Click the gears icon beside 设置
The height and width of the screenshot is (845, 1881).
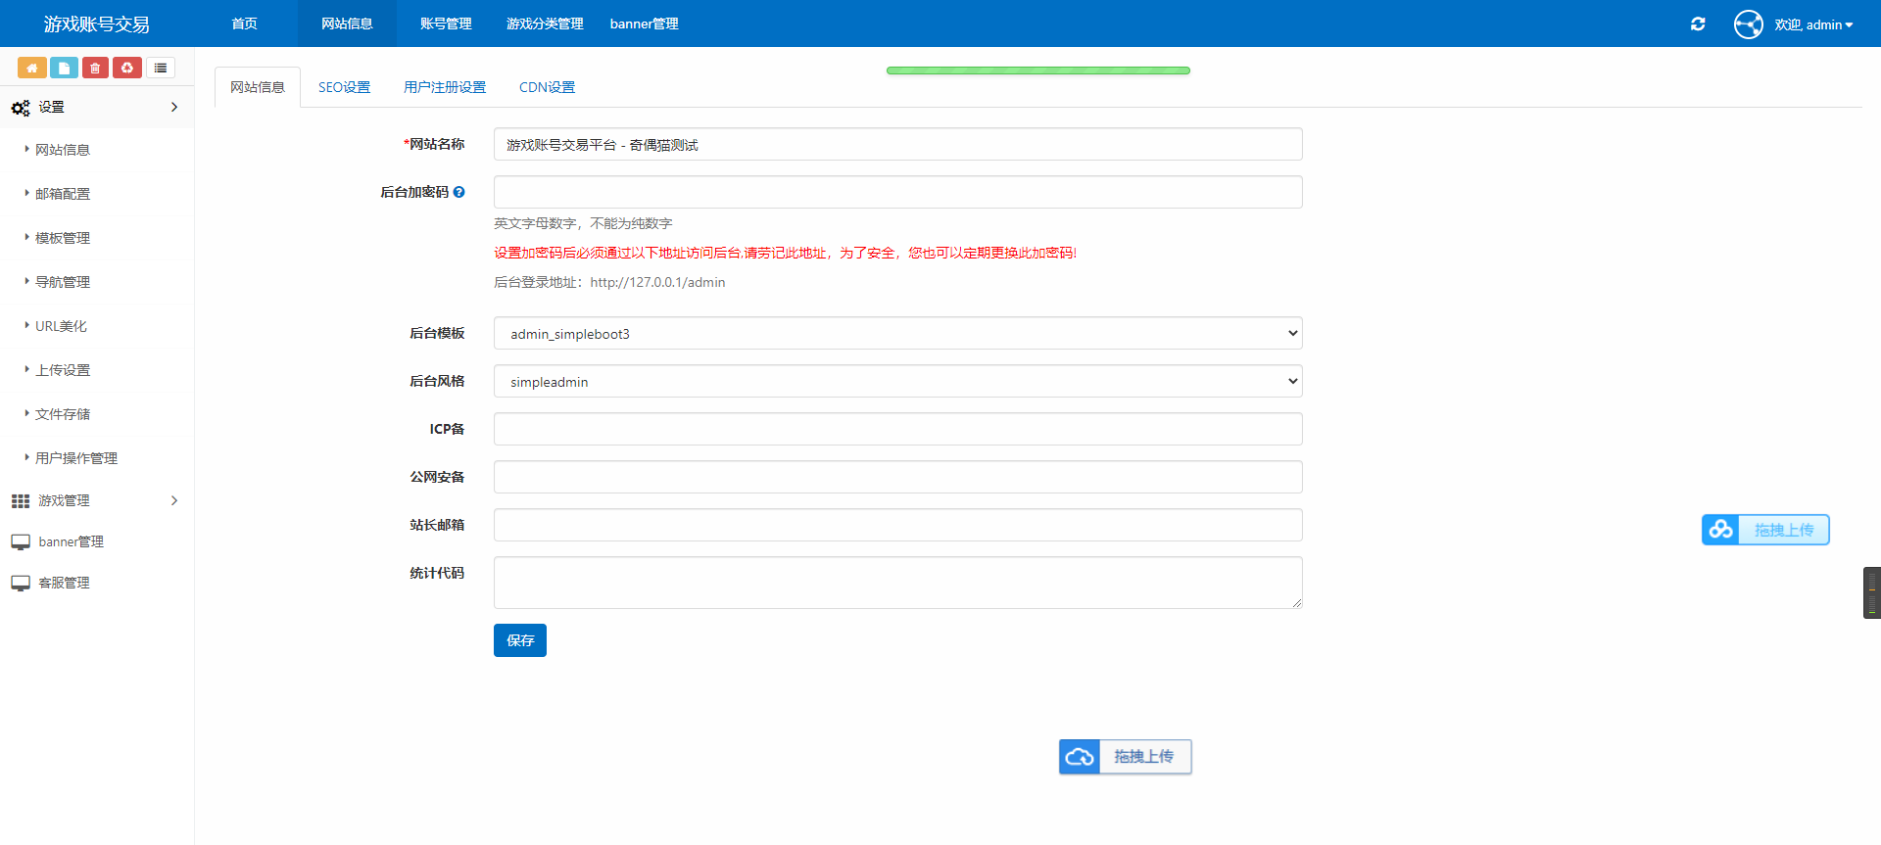(21, 108)
